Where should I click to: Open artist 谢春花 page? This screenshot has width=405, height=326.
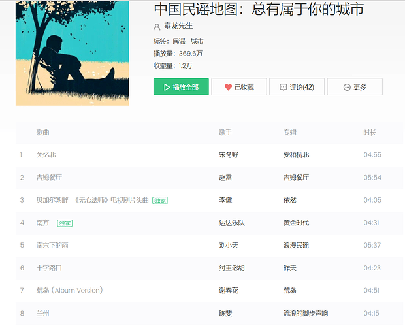click(x=229, y=291)
